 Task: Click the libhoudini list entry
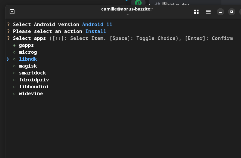34,87
